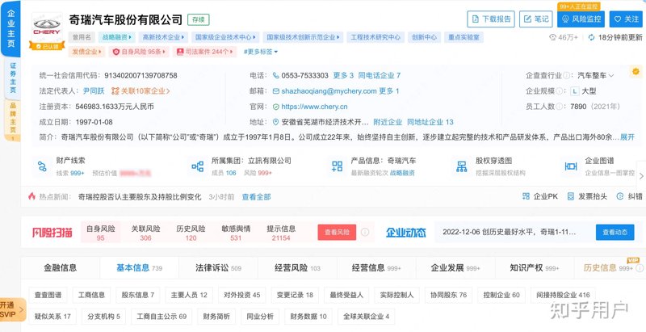
Task: Switch to 法律诉讼 509 tab
Action: click(x=218, y=268)
